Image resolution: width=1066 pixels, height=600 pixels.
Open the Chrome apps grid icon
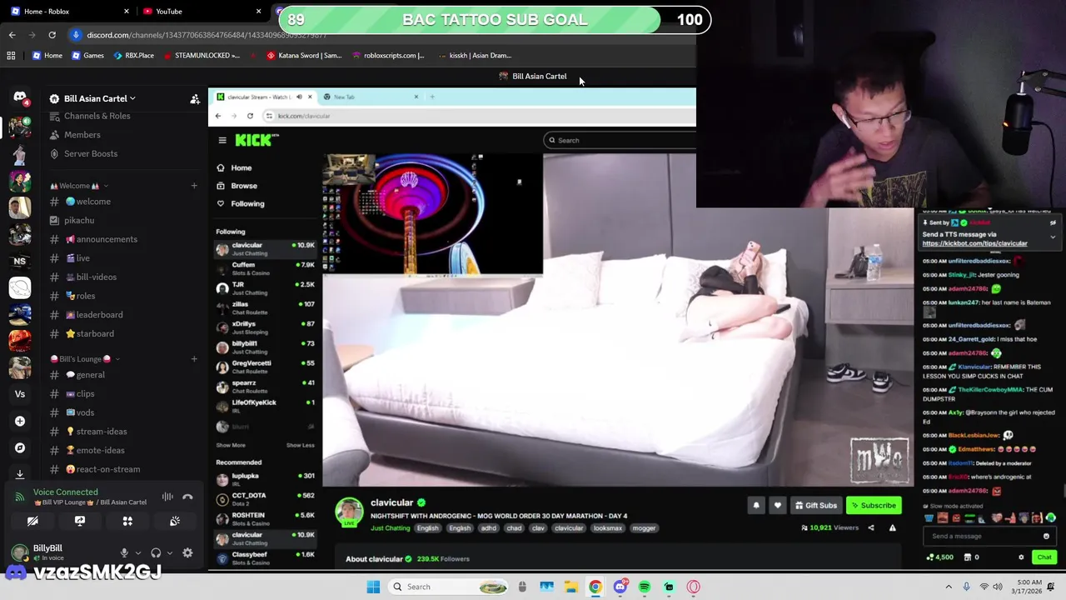(11, 56)
